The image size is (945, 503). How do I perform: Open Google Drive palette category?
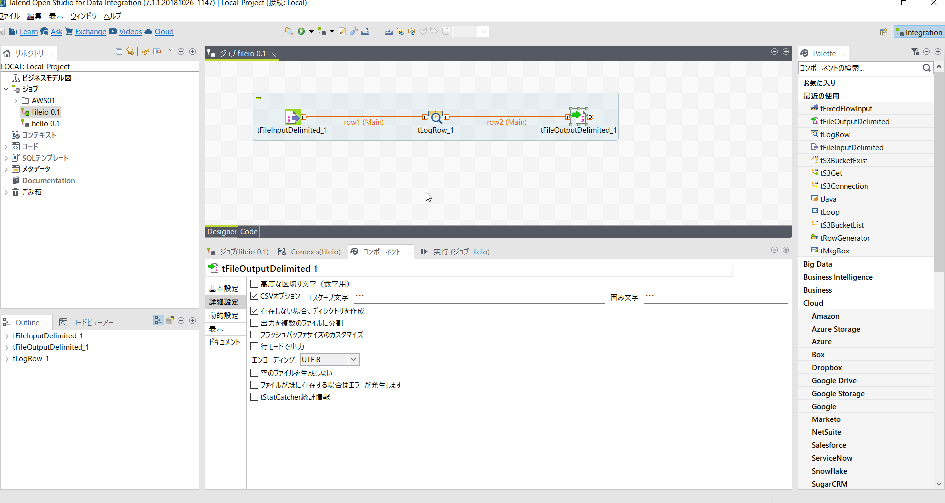pyautogui.click(x=834, y=381)
